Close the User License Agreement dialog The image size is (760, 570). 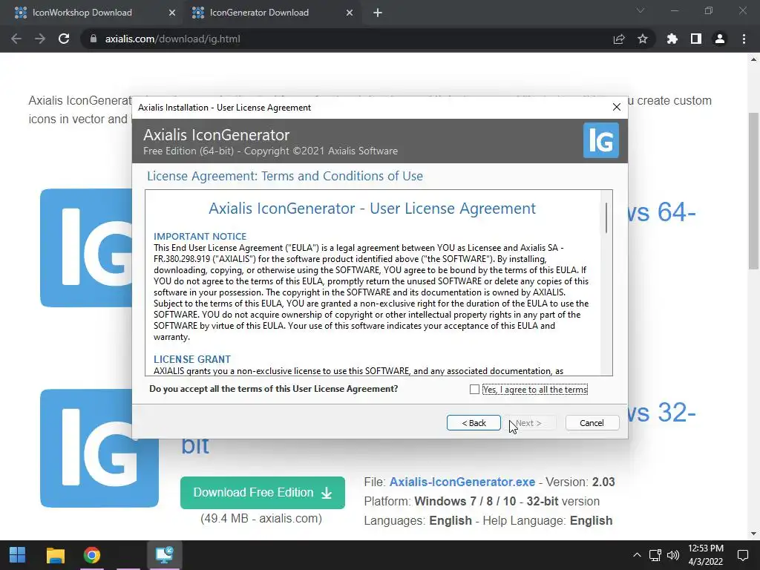click(617, 107)
